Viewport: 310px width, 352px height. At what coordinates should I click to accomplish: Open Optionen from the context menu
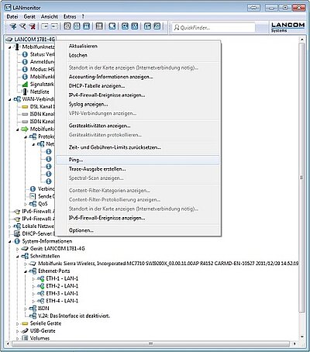138,230
